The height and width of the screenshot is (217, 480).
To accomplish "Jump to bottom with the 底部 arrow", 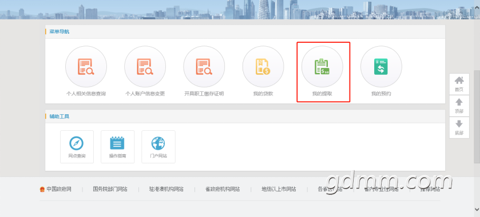I will click(x=459, y=127).
